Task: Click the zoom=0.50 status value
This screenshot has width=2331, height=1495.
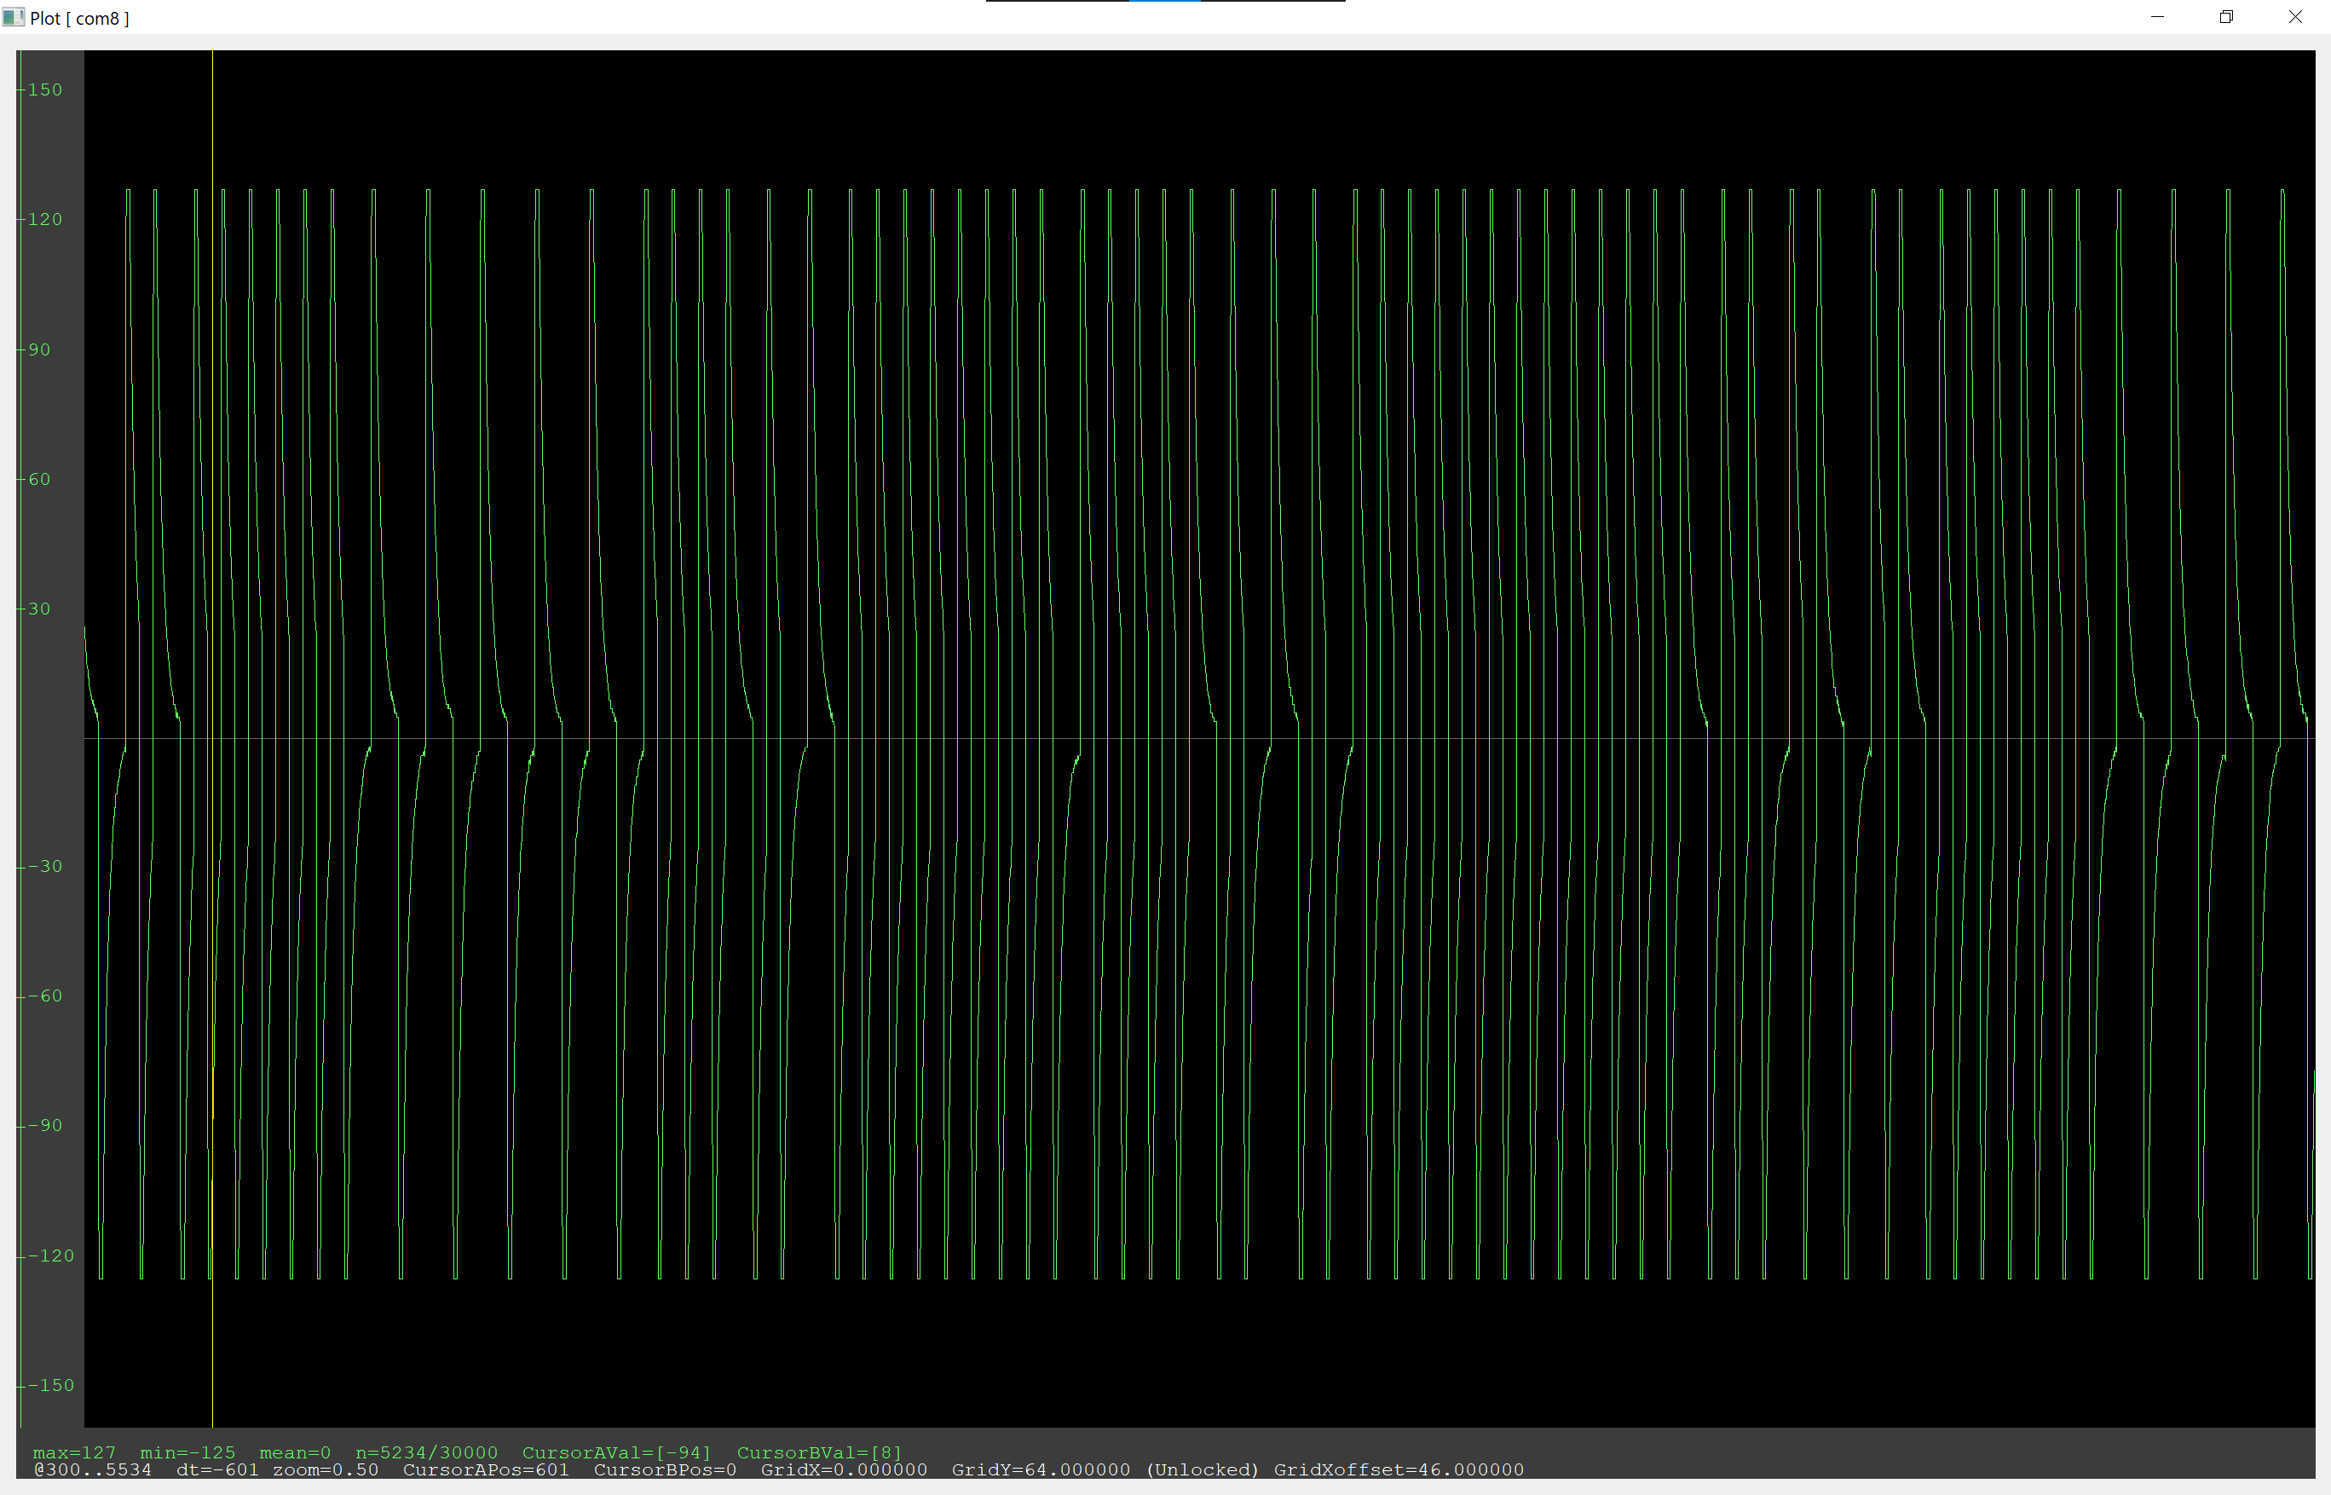Action: [325, 1469]
